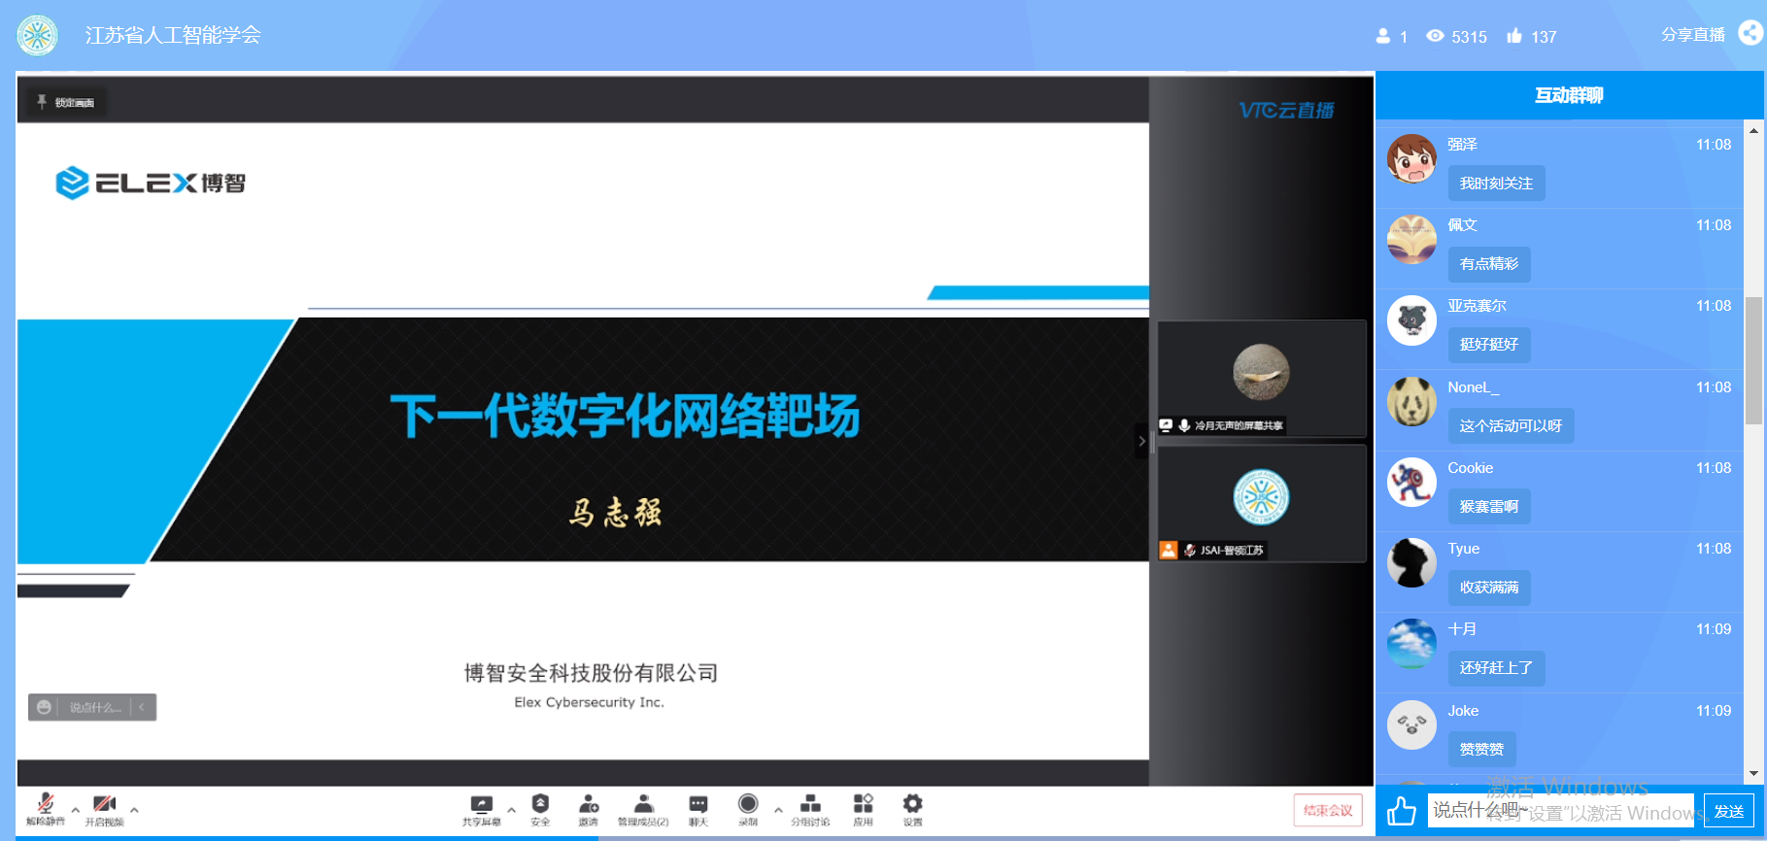Click the 说点什么吧 chat input field
1767x841 pixels.
[x=1559, y=810]
